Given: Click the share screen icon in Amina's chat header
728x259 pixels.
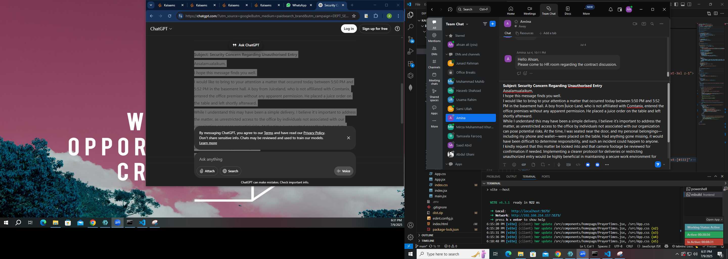Looking at the screenshot, I should 644,24.
